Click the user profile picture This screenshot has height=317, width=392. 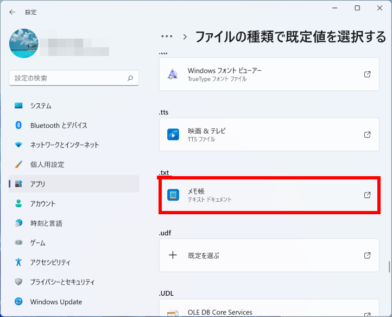[x=24, y=43]
